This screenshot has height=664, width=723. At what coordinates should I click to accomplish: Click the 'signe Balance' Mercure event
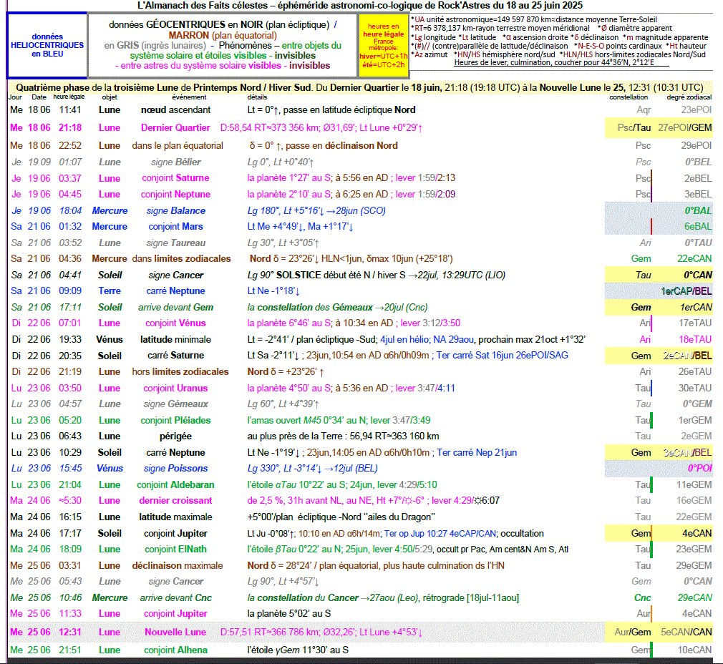pyautogui.click(x=175, y=211)
